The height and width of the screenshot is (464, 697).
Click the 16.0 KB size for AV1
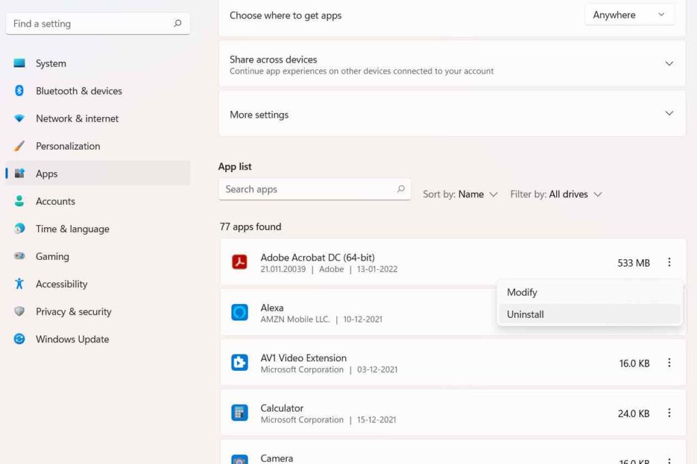pos(634,363)
